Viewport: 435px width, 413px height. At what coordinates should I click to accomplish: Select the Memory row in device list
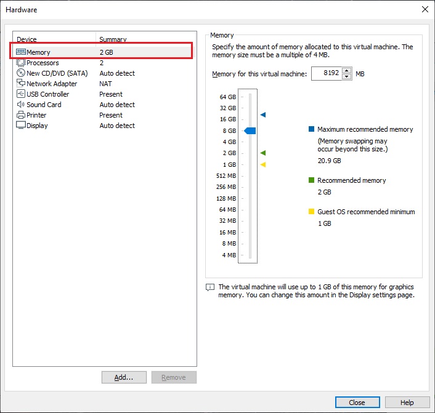(x=104, y=52)
